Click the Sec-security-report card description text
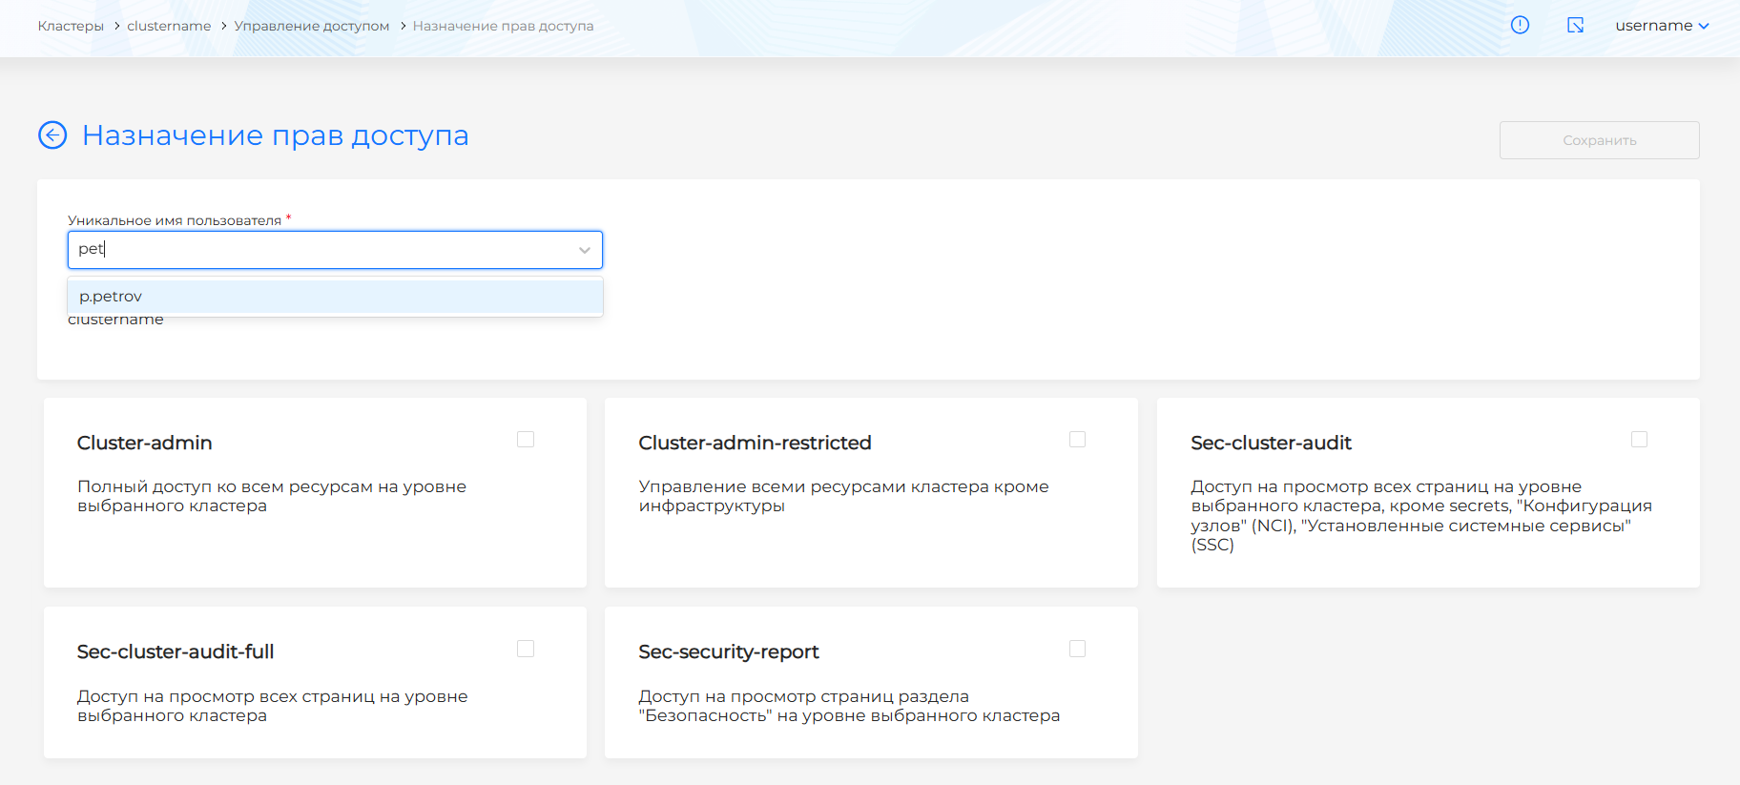Image resolution: width=1740 pixels, height=785 pixels. click(848, 706)
